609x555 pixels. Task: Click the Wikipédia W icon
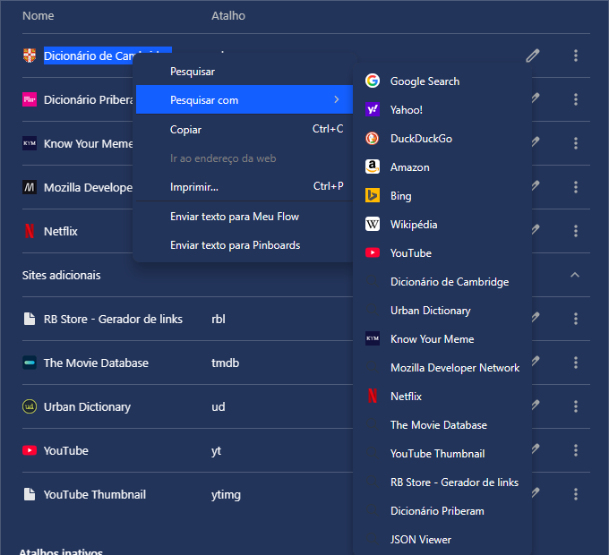[x=372, y=224]
